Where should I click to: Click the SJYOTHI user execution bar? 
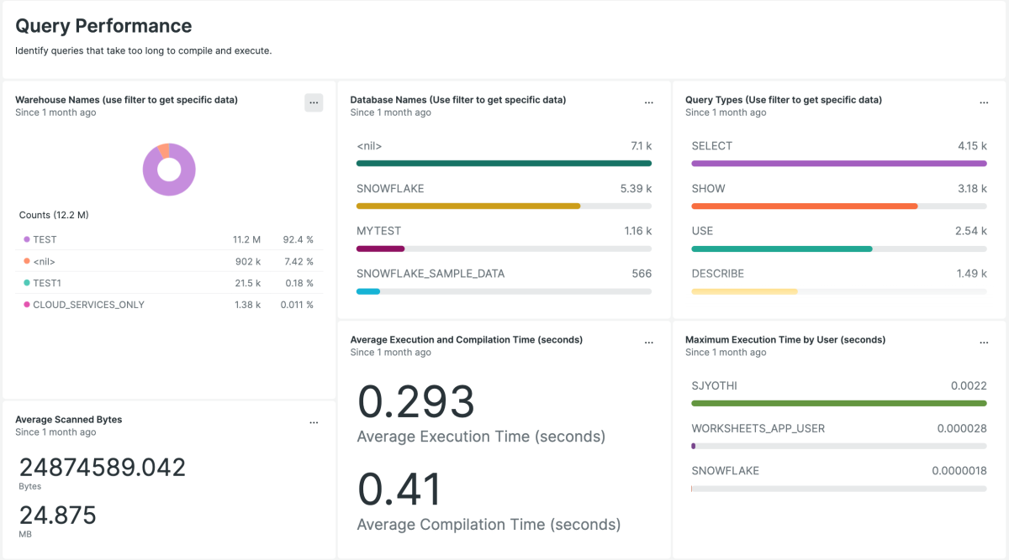838,403
